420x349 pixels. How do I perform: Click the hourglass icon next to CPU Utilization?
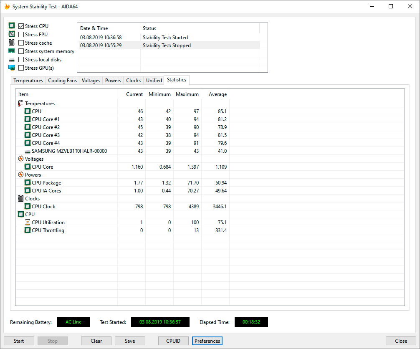27,223
